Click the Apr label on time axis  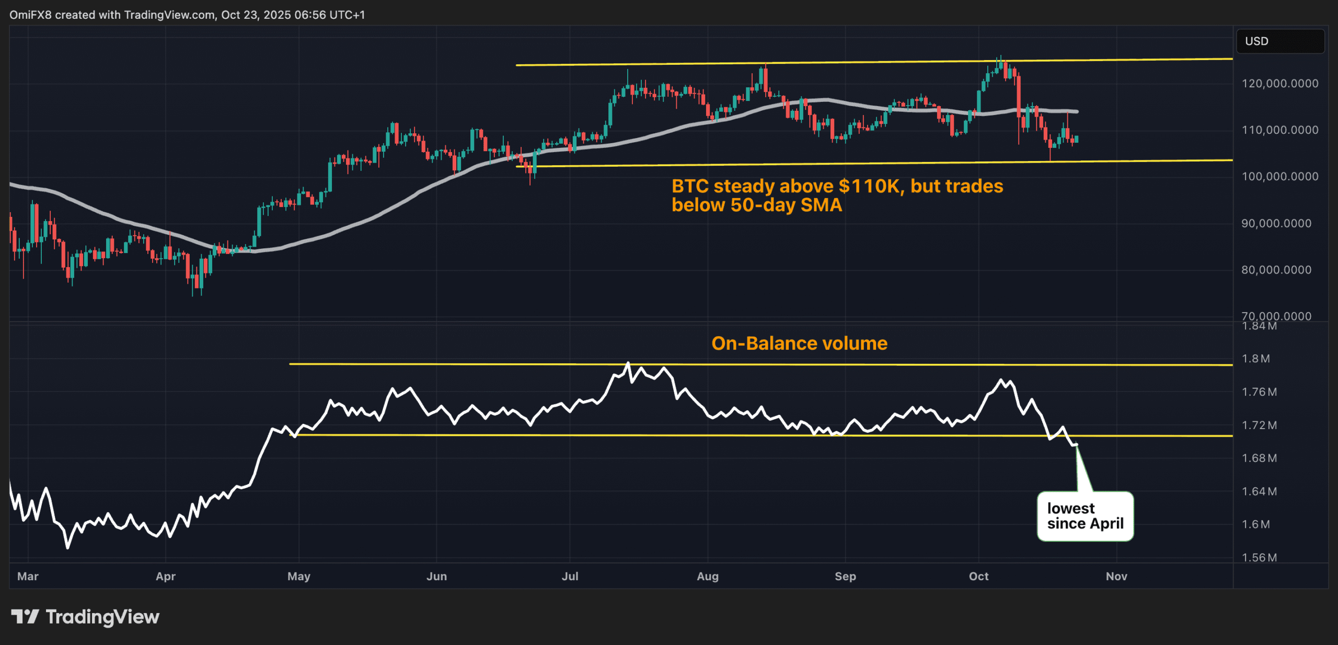166,576
